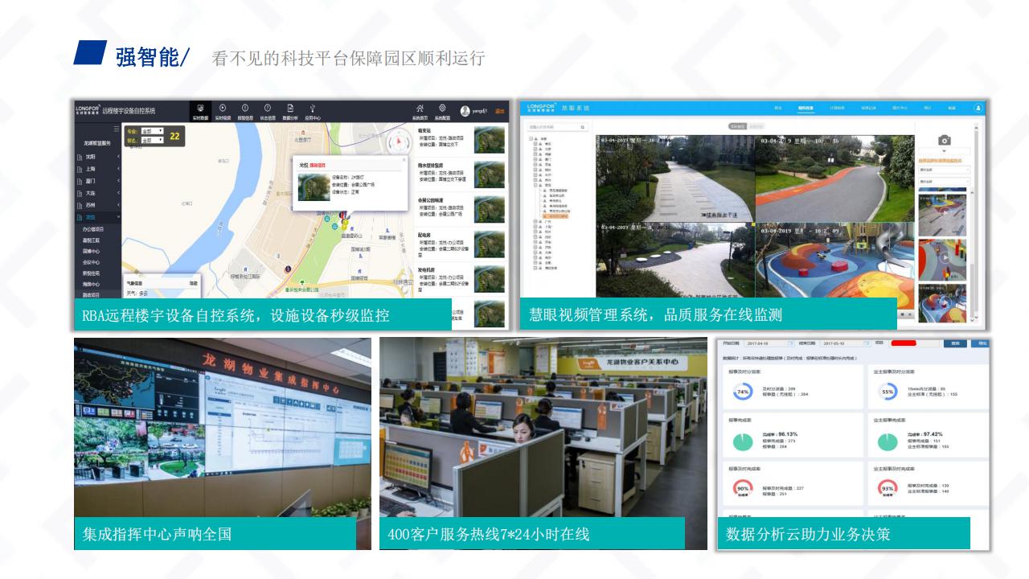The height and width of the screenshot is (579, 1029).
Task: Focus the 慧眼 system tree search field
Action: tap(558, 127)
